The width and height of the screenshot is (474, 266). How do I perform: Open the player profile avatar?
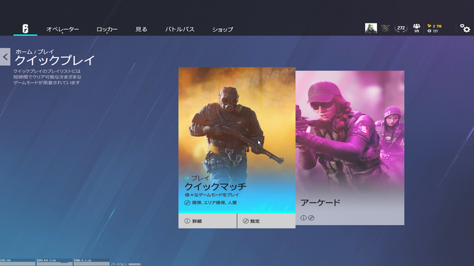pos(371,28)
